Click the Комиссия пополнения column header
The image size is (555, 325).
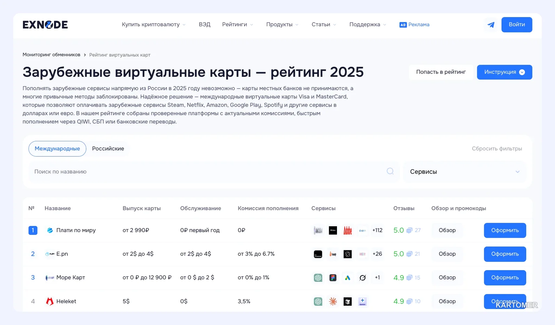click(268, 209)
